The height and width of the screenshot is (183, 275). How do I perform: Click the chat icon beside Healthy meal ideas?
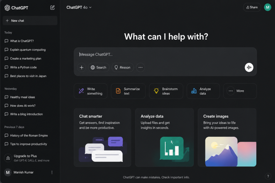(6, 97)
